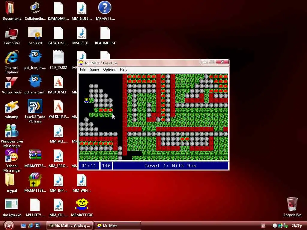Open the EaseUS Todo PCTrans shortcut
Image resolution: width=307 pixels, height=230 pixels.
(x=35, y=111)
